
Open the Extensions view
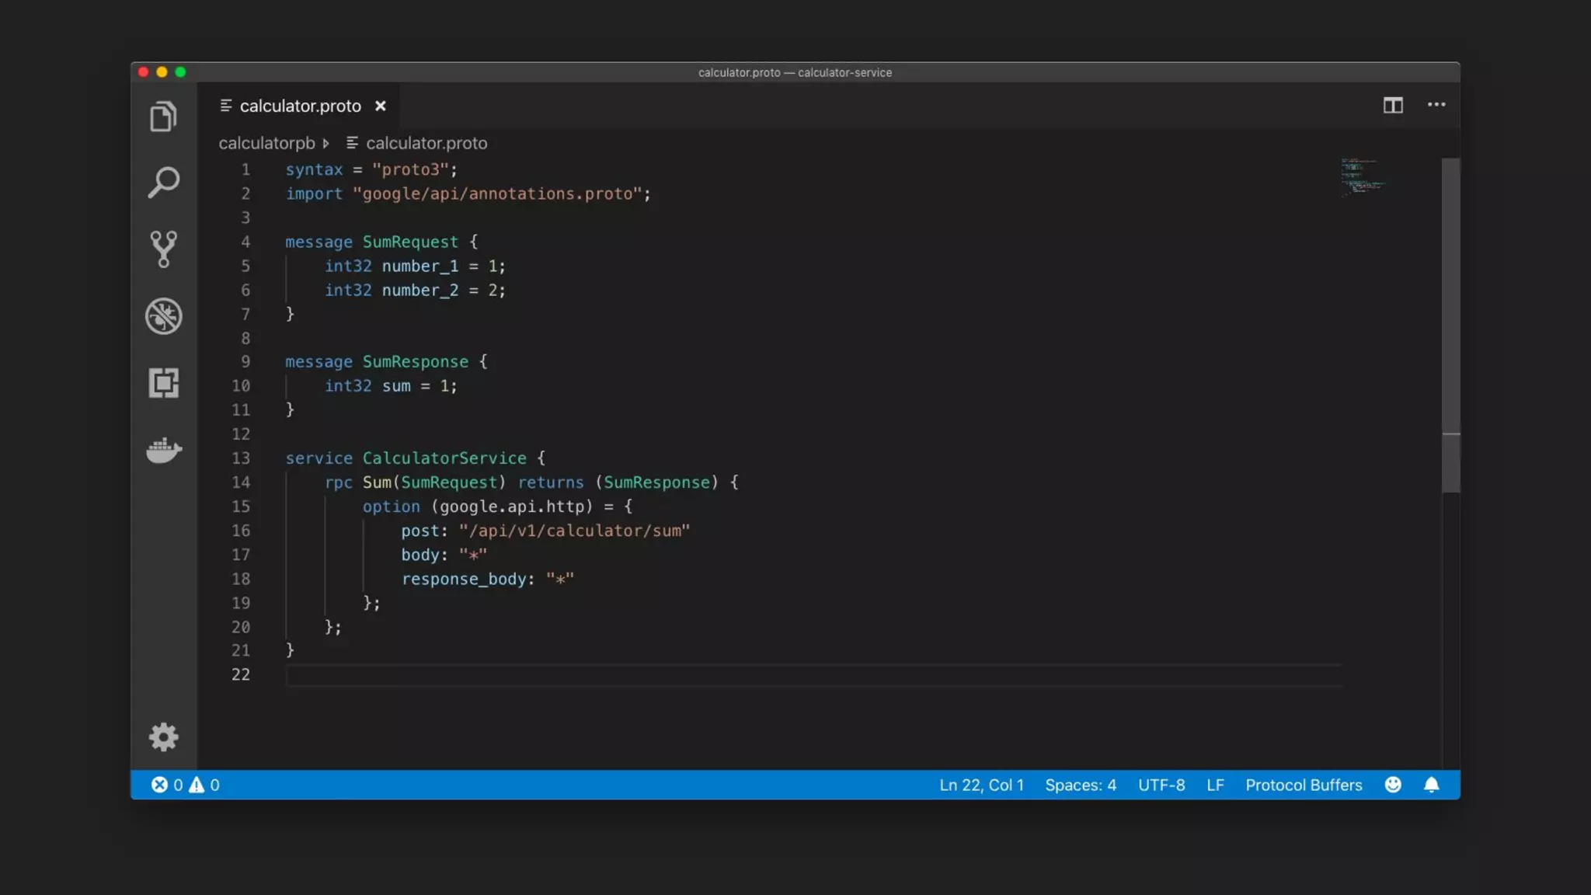163,383
